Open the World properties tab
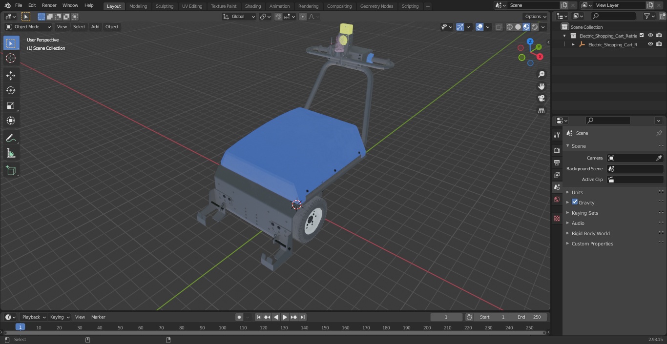667x344 pixels. point(557,199)
